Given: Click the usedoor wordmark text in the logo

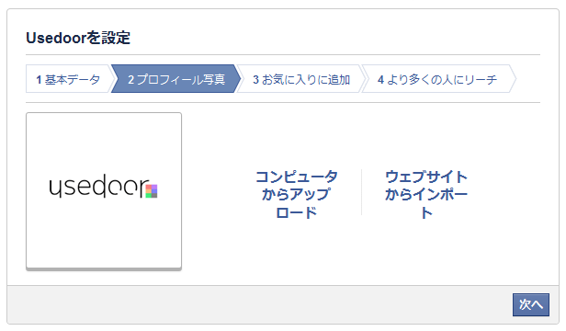Looking at the screenshot, I should tap(98, 186).
